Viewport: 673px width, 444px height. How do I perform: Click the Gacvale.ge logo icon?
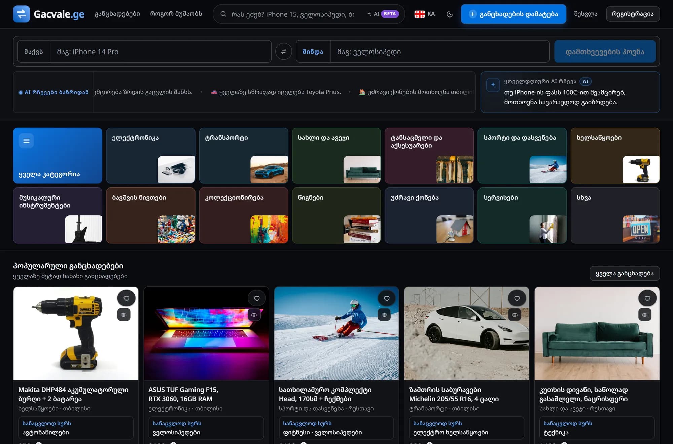click(x=22, y=14)
